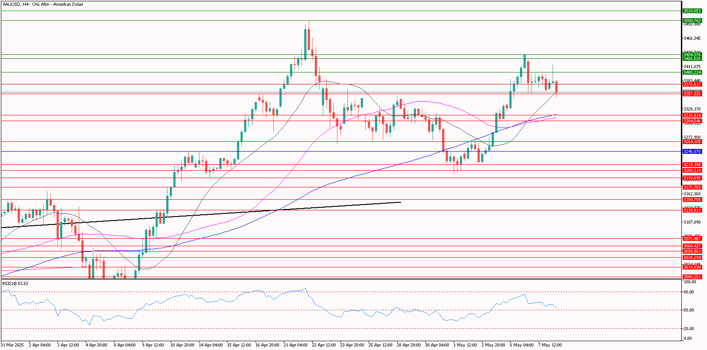Image resolution: width=707 pixels, height=350 pixels.
Task: Select the 3075.467 red price label
Action: [x=692, y=238]
